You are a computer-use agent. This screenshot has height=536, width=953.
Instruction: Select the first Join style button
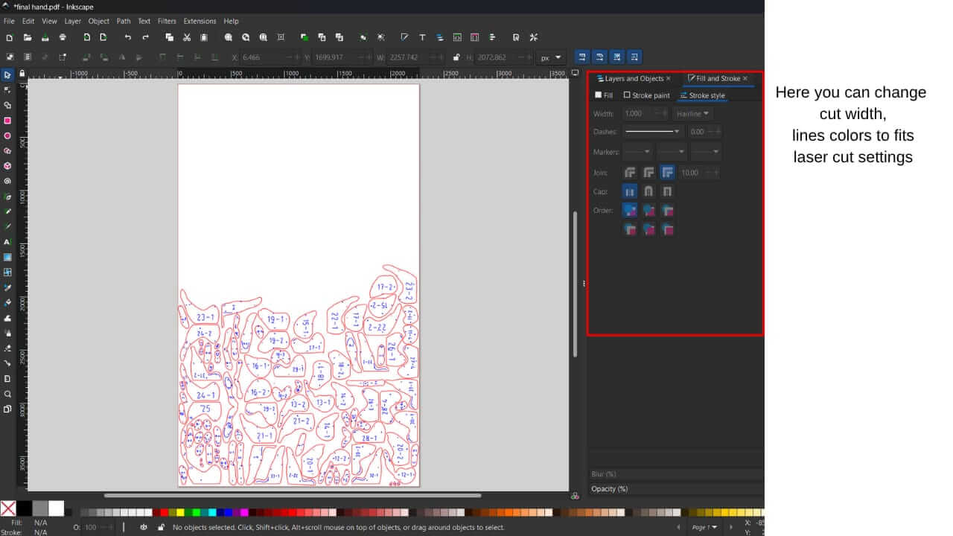[630, 173]
